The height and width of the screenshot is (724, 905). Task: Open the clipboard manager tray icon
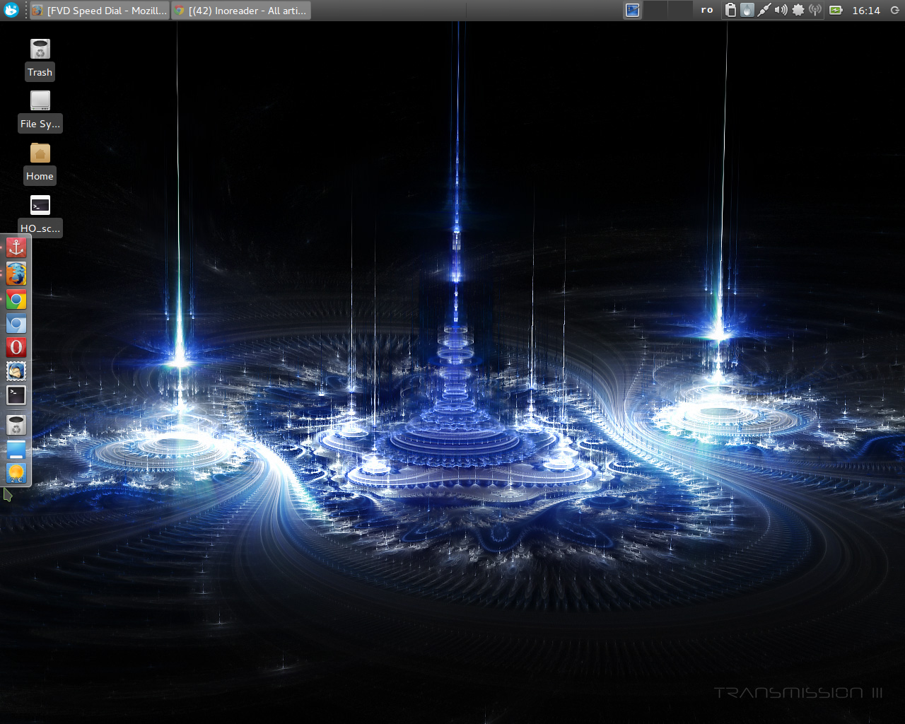[x=730, y=10]
